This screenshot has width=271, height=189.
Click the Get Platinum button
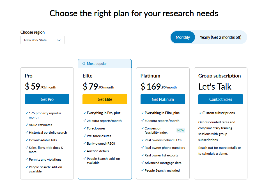163,99
